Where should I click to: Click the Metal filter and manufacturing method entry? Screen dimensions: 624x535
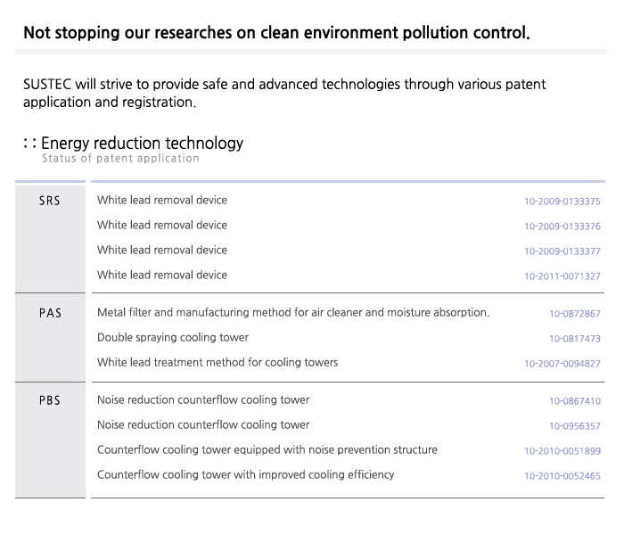point(293,312)
